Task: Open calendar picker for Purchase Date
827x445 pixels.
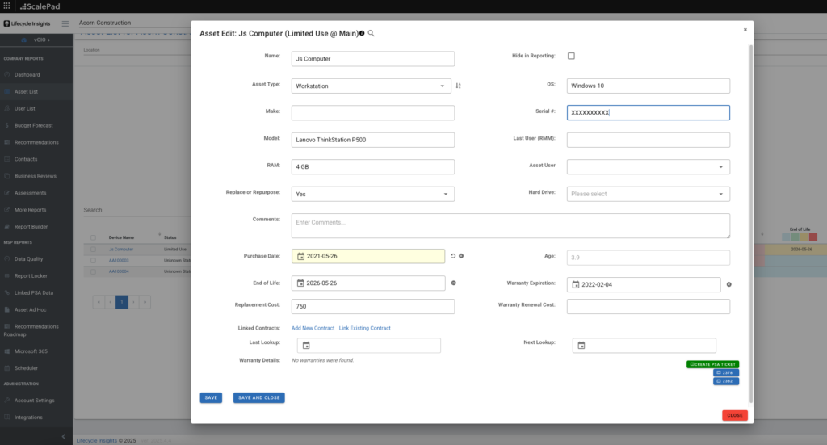Action: [300, 256]
